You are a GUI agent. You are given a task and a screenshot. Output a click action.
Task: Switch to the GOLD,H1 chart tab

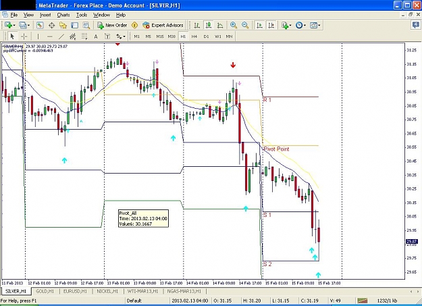click(x=45, y=291)
